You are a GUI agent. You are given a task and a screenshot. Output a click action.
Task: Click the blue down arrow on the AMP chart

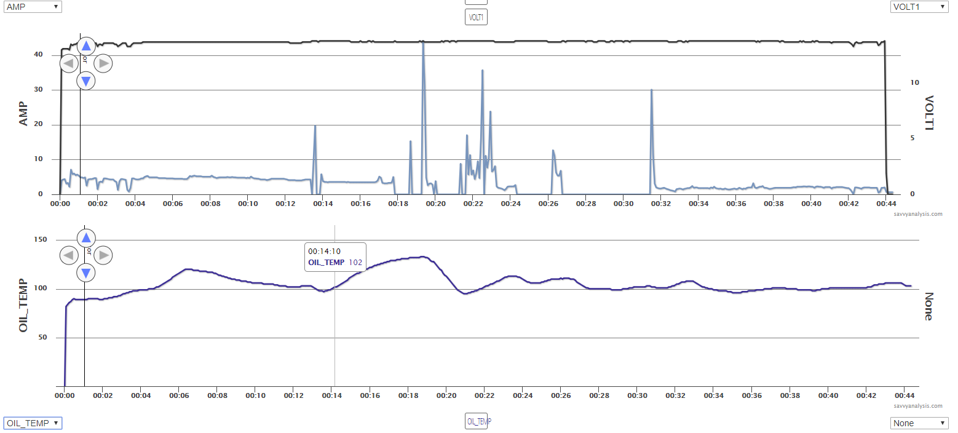pos(85,80)
